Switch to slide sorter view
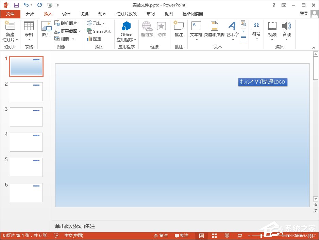This screenshot has height=240, width=319. click(214, 235)
